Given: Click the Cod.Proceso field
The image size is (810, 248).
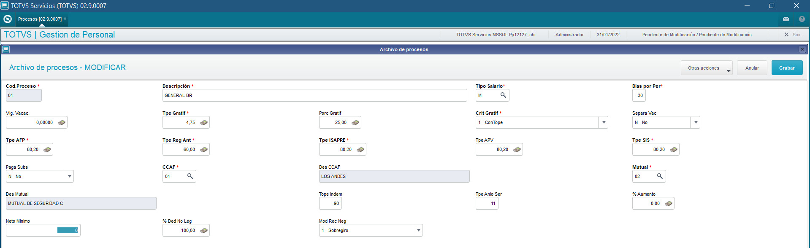Looking at the screenshot, I should click(x=24, y=95).
